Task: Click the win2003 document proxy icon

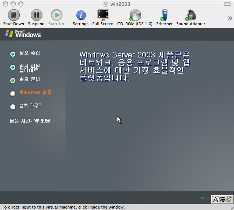Action: [106, 4]
